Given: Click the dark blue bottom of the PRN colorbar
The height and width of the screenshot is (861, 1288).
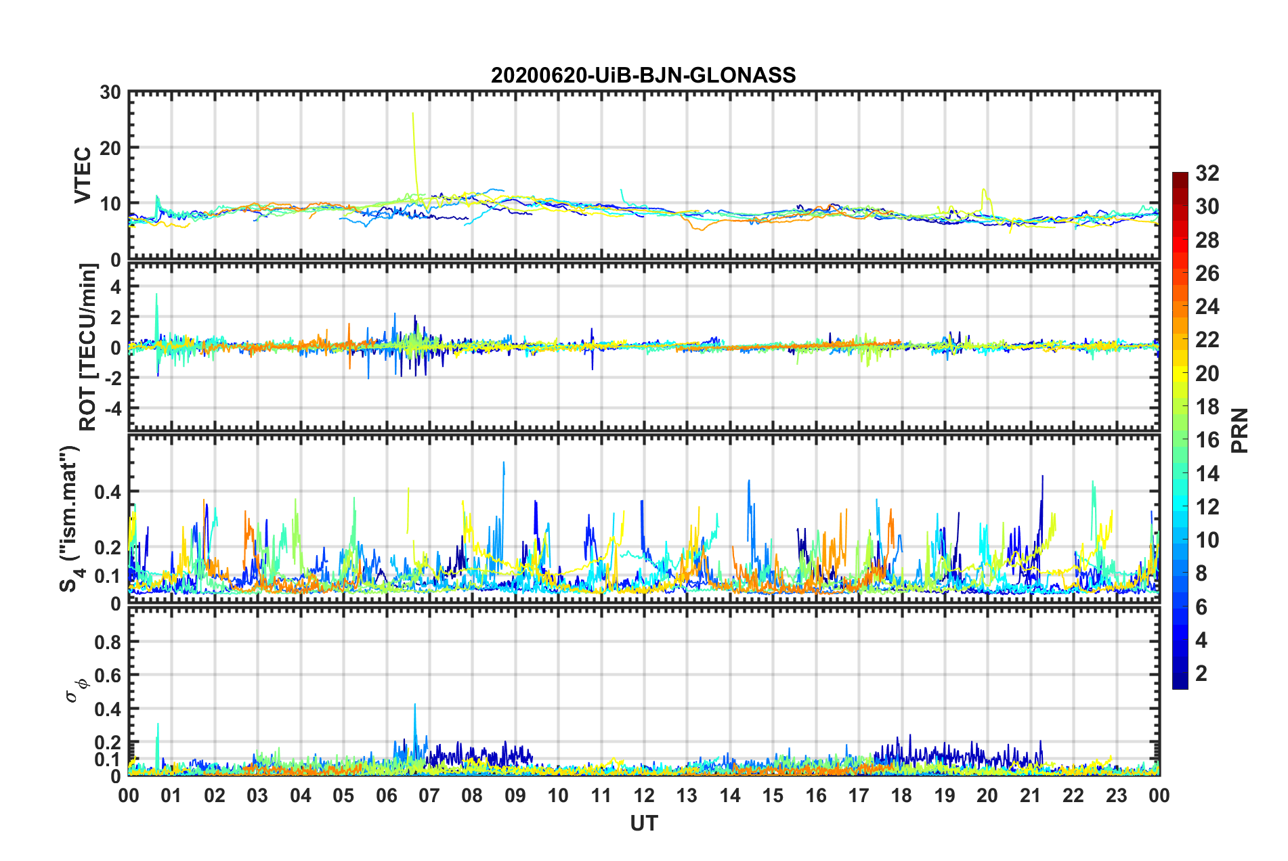Looking at the screenshot, I should (x=1180, y=684).
